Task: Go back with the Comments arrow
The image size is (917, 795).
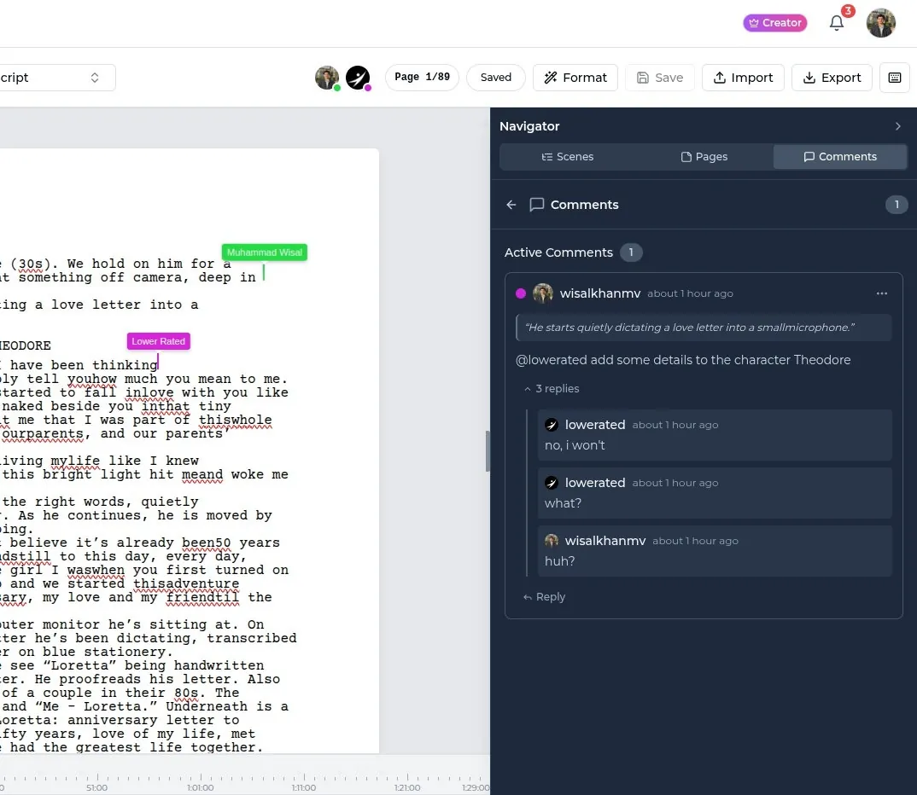Action: (511, 205)
